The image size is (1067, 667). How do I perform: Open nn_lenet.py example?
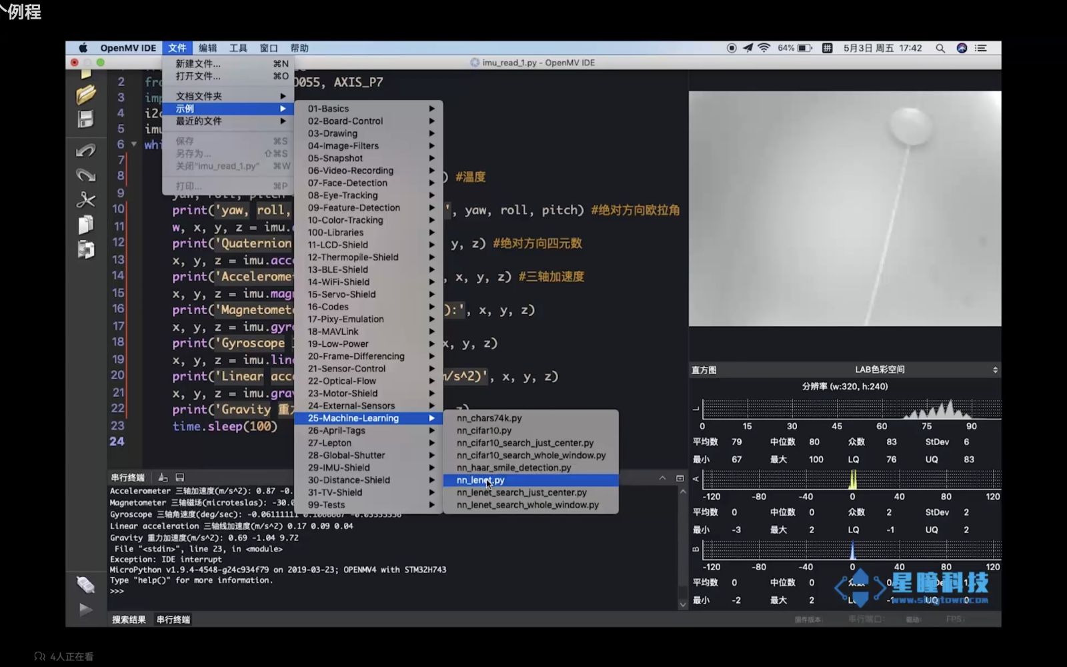(x=531, y=480)
